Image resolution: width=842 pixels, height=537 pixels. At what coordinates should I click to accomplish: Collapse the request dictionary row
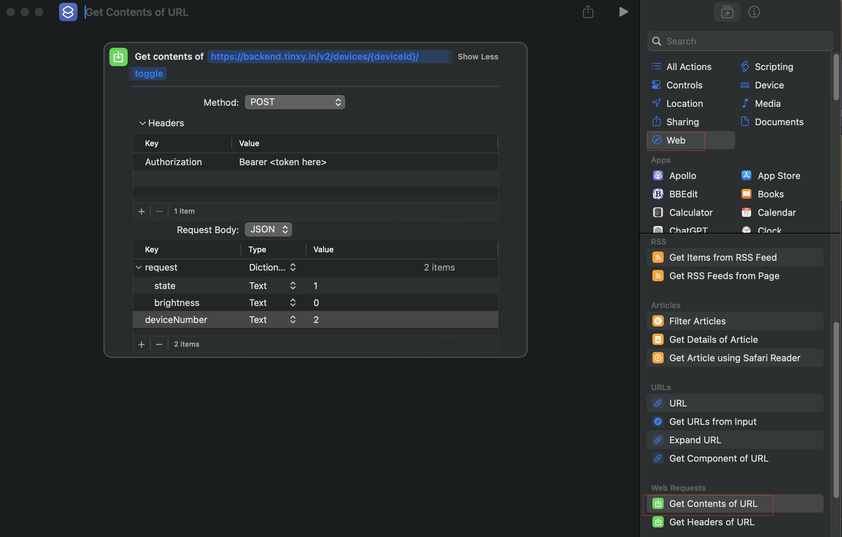[139, 267]
